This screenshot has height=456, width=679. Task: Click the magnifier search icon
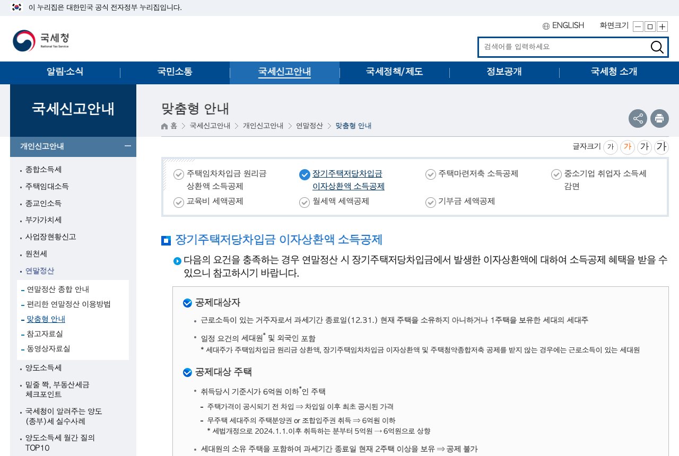click(x=657, y=47)
